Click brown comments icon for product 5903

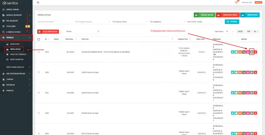[244, 52]
